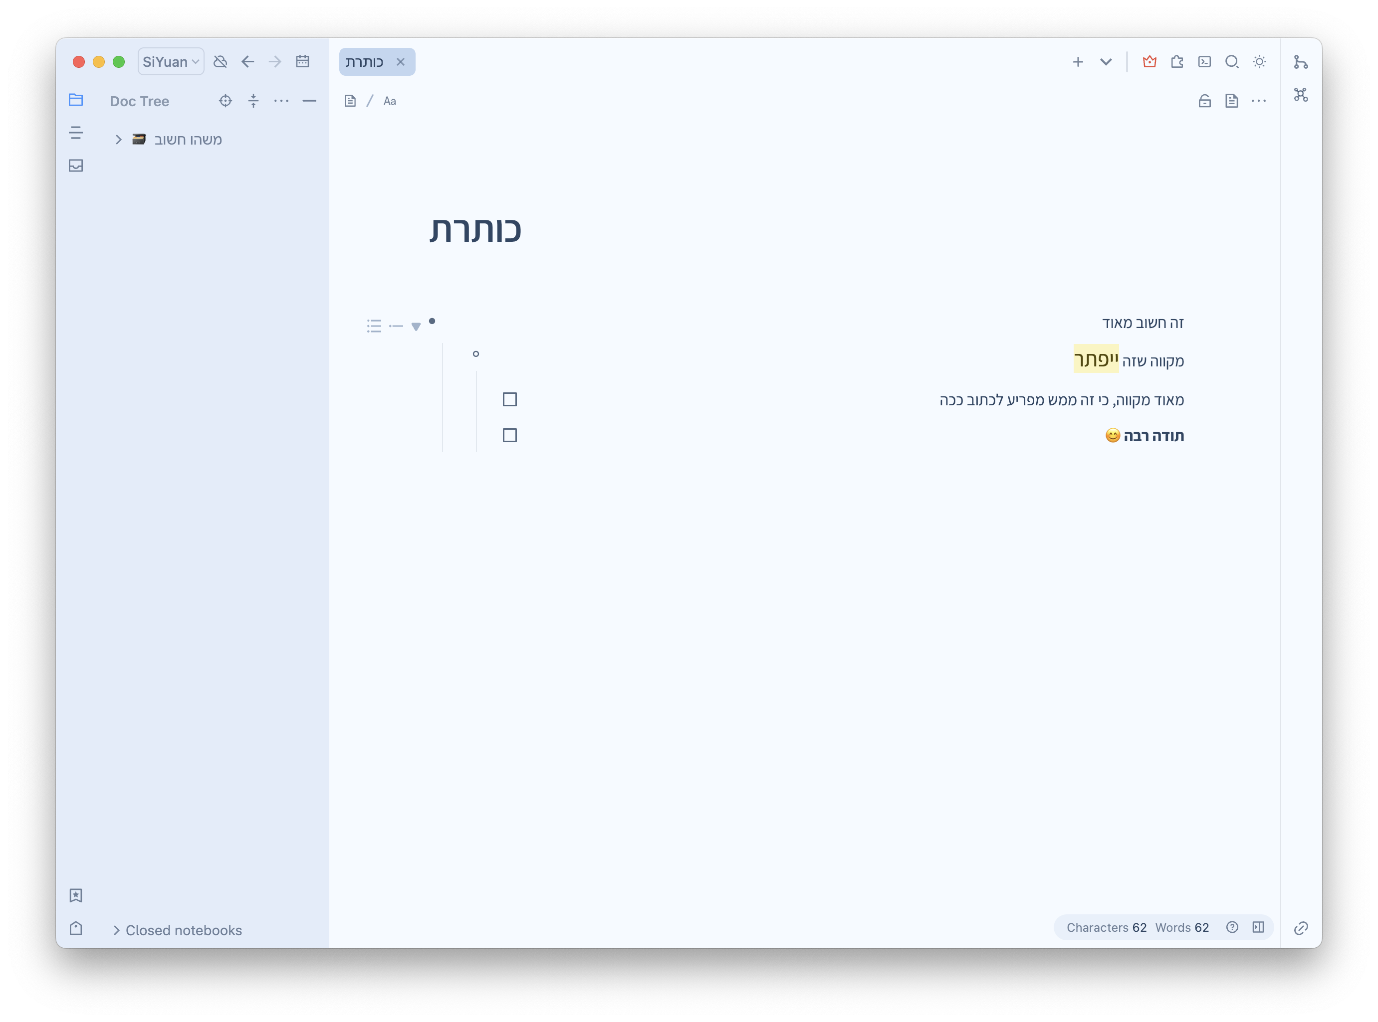
Task: Open global search
Action: (x=1232, y=62)
